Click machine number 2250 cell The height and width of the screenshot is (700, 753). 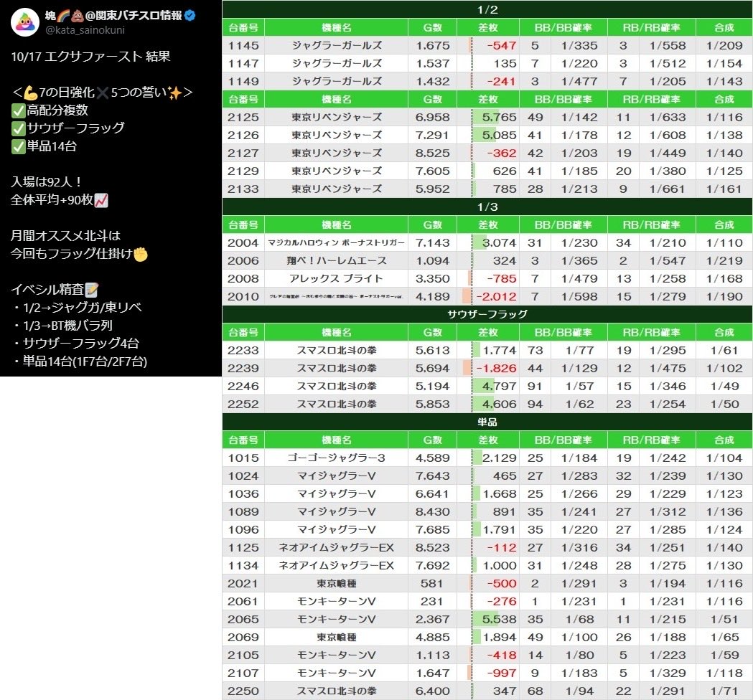(x=243, y=691)
